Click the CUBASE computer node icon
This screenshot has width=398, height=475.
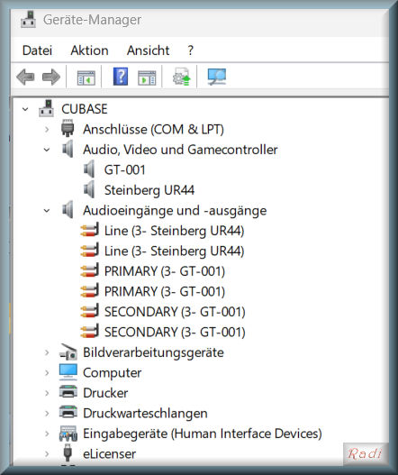pos(46,108)
